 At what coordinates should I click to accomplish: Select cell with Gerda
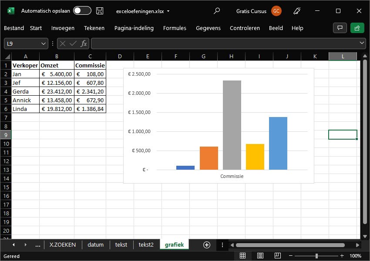click(26, 91)
